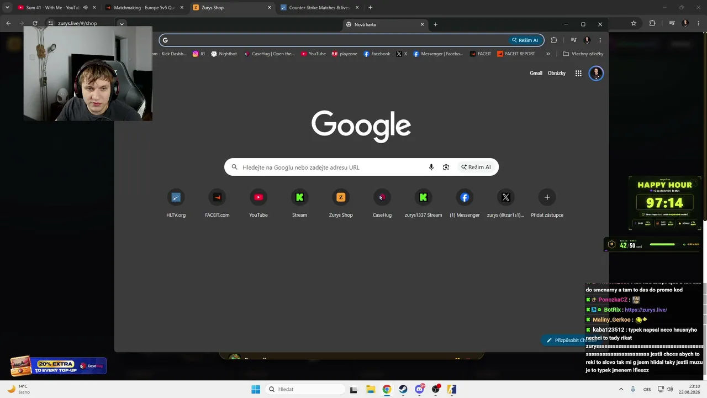Click Režim AI chip in the address bar

(525, 40)
